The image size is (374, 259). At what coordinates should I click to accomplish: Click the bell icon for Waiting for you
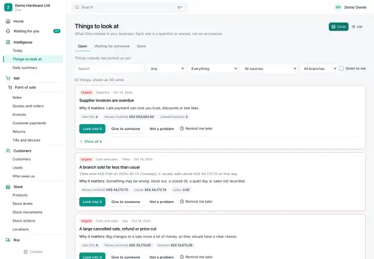[8, 31]
